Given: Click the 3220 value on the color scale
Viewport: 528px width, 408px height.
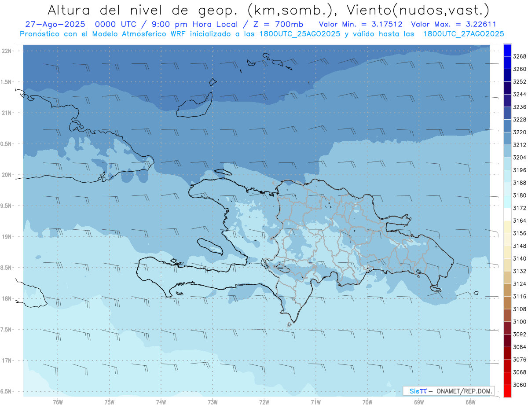Looking at the screenshot, I should pos(520,132).
